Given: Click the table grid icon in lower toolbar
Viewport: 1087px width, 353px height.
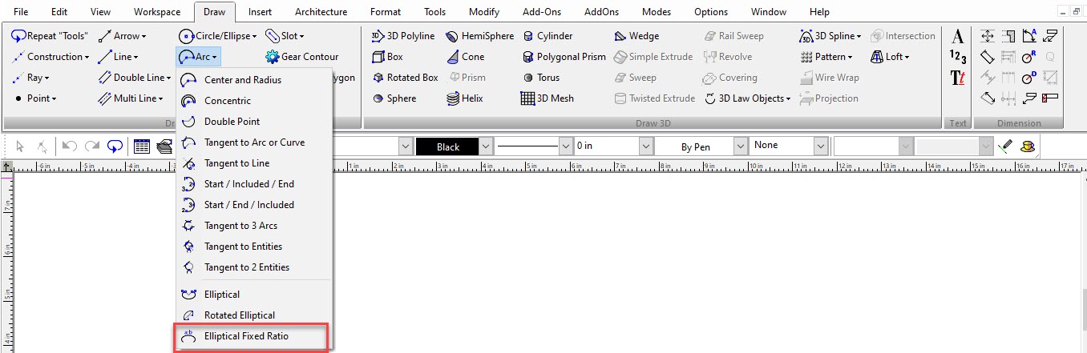Looking at the screenshot, I should click(x=142, y=146).
